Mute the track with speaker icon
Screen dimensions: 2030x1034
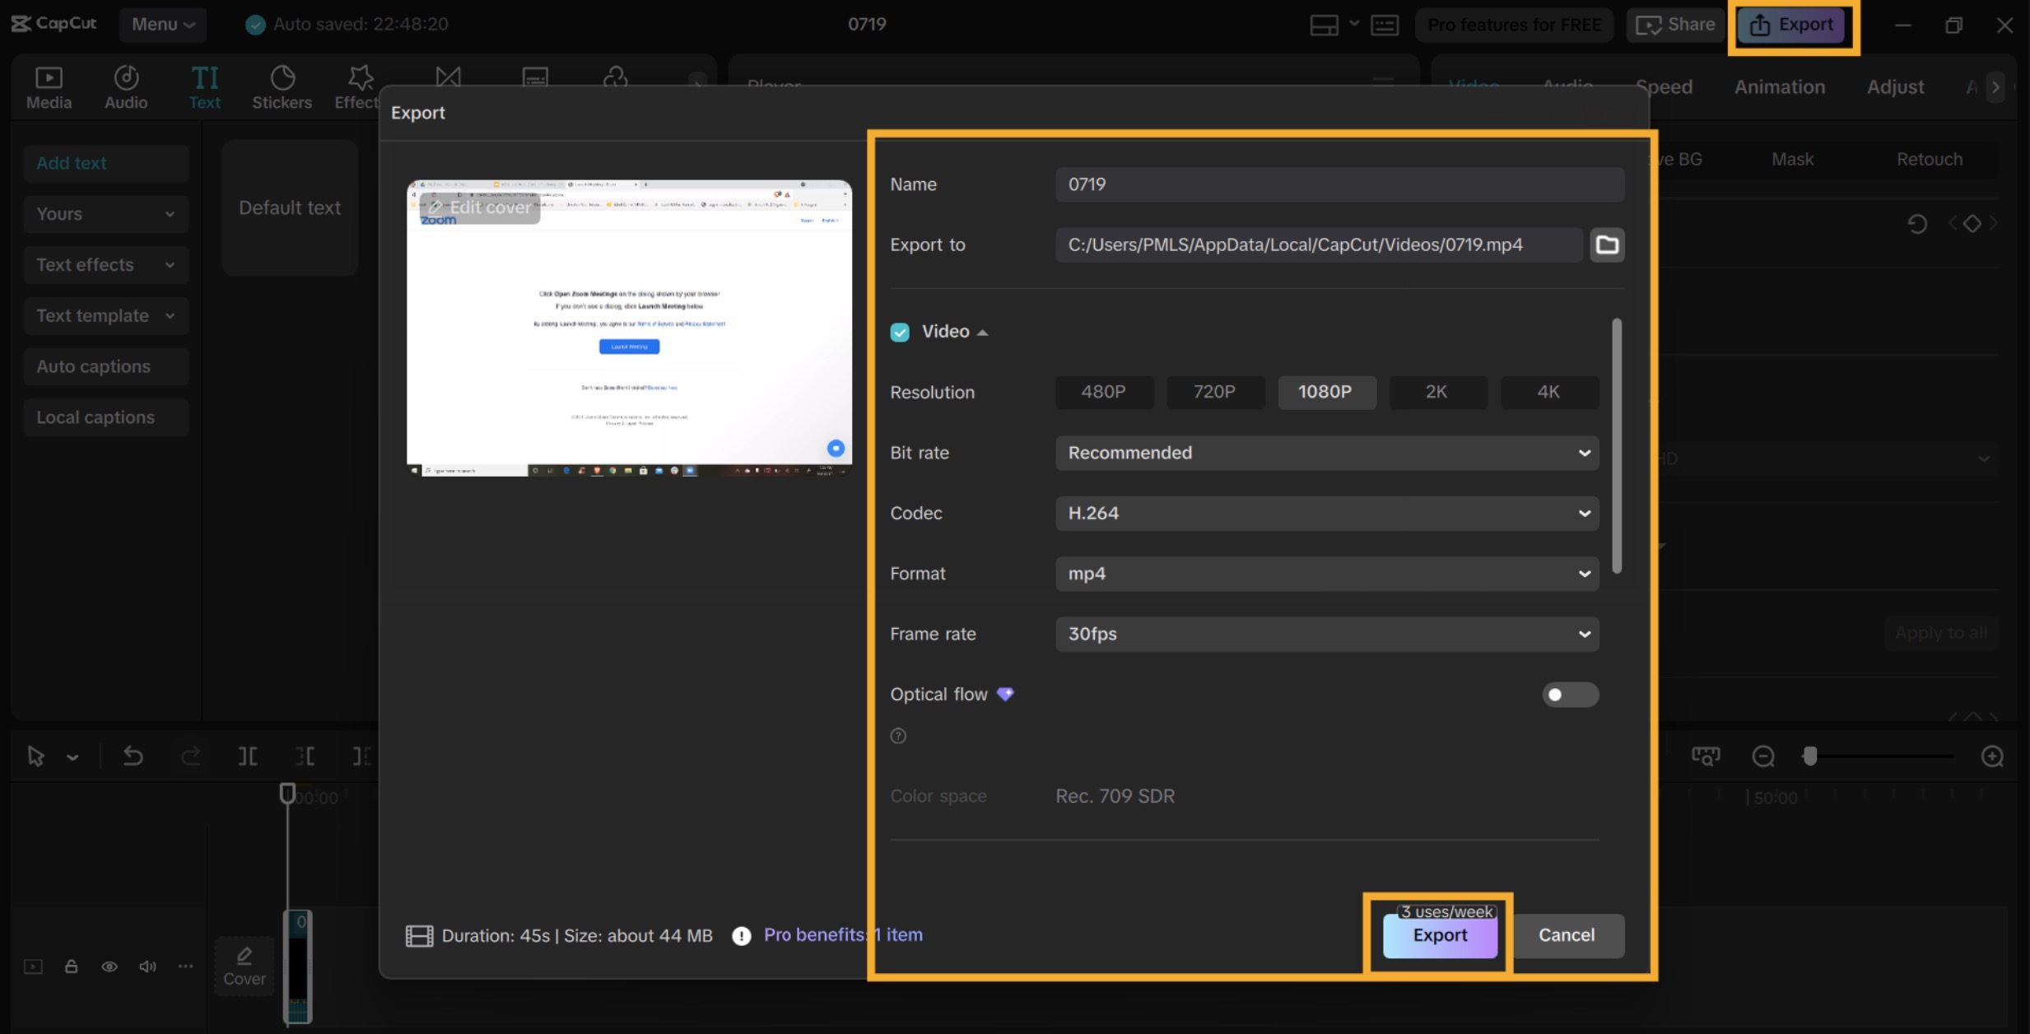[x=147, y=966]
